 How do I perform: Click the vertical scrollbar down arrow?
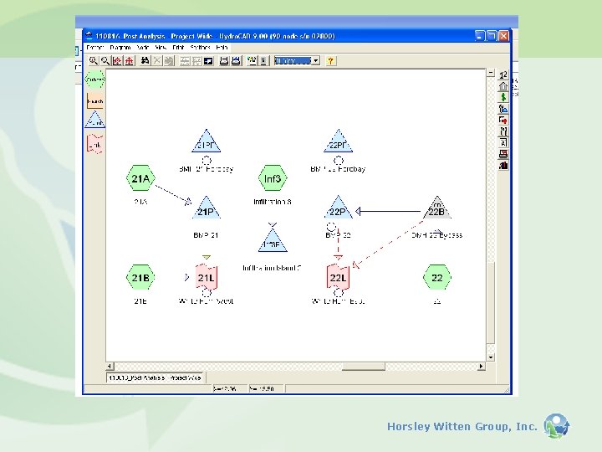[491, 357]
